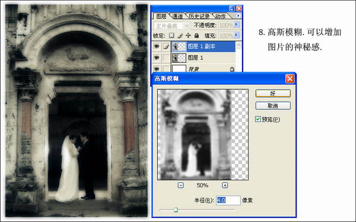Viewport: 356px width, 222px height.
Task: Switch to the 图层 tab
Action: (x=161, y=16)
